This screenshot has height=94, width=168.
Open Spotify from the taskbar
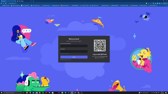point(43,93)
